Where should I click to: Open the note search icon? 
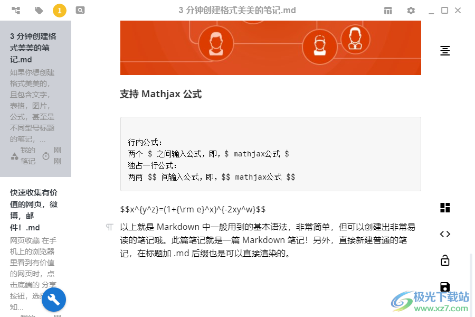(80, 11)
